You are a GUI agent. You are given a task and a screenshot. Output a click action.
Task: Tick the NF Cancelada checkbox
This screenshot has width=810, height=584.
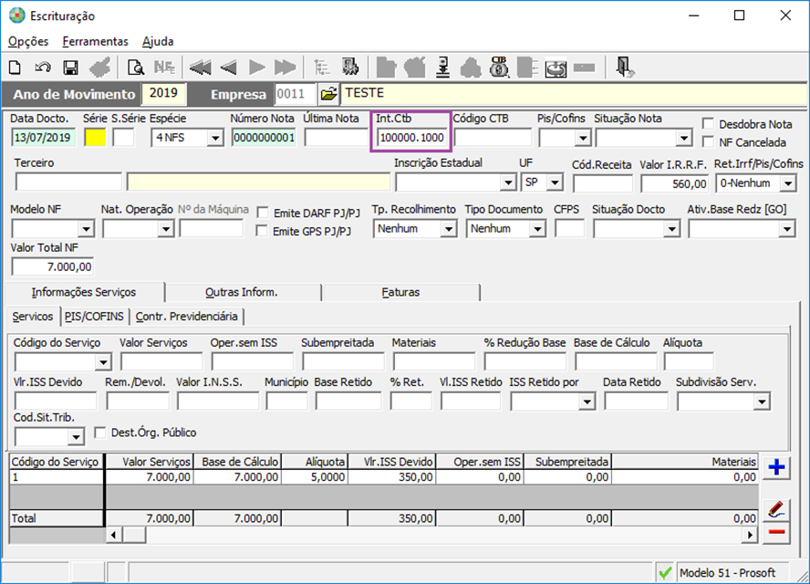point(708,141)
